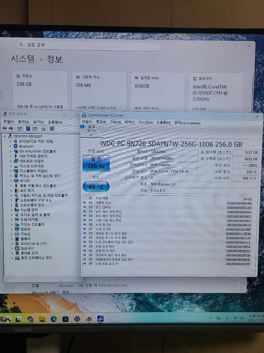The width and height of the screenshot is (264, 353).
Task: Expand 휴먼 인터페이스 장치 category
Action: point(12,258)
